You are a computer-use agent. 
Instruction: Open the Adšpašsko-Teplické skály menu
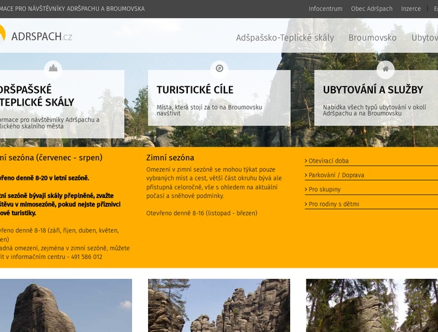(x=285, y=38)
